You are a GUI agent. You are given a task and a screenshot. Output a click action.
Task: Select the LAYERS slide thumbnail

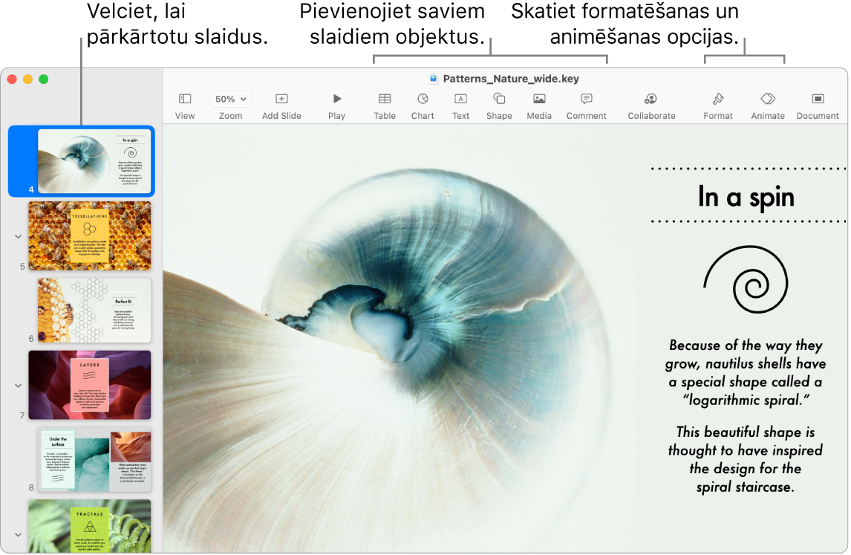coord(89,385)
